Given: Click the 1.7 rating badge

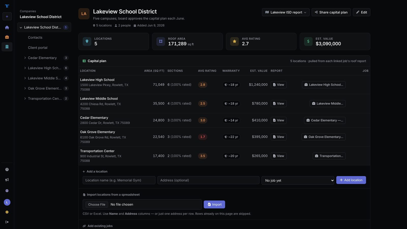Looking at the screenshot, I should click(202, 137).
